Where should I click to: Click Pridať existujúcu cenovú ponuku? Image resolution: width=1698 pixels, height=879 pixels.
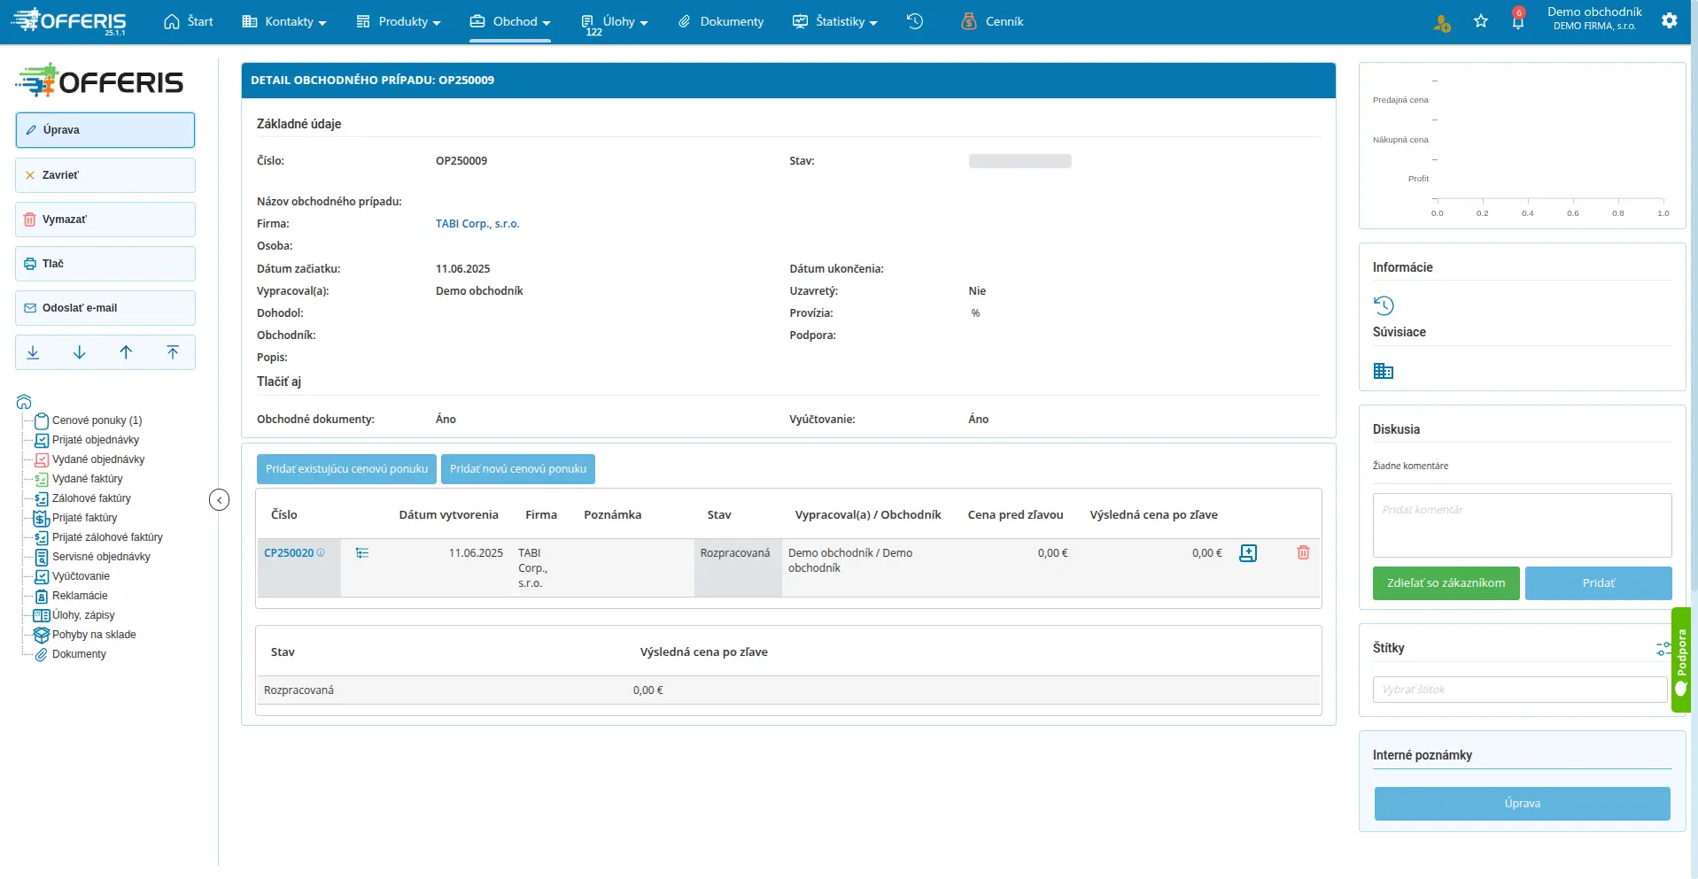click(x=346, y=469)
